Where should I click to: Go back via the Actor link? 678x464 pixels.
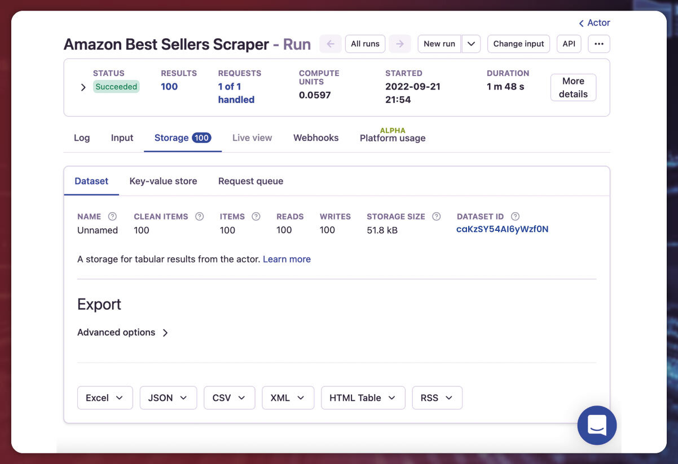(595, 23)
